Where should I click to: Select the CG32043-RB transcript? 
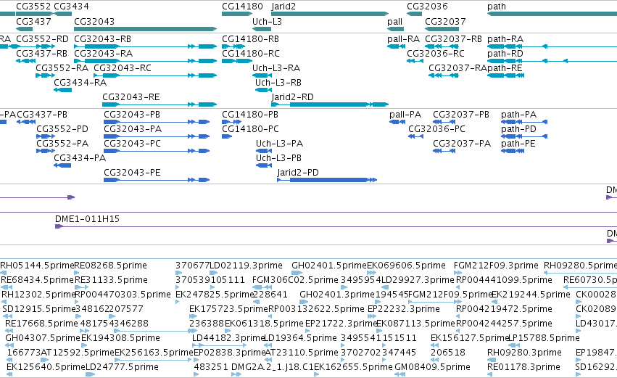click(103, 39)
